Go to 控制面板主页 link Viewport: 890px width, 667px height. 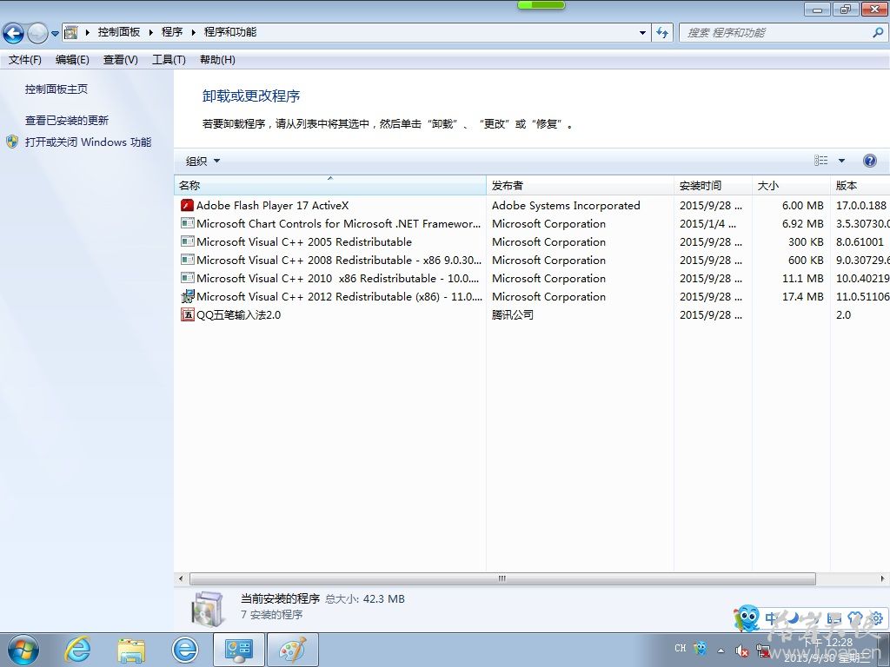[56, 89]
